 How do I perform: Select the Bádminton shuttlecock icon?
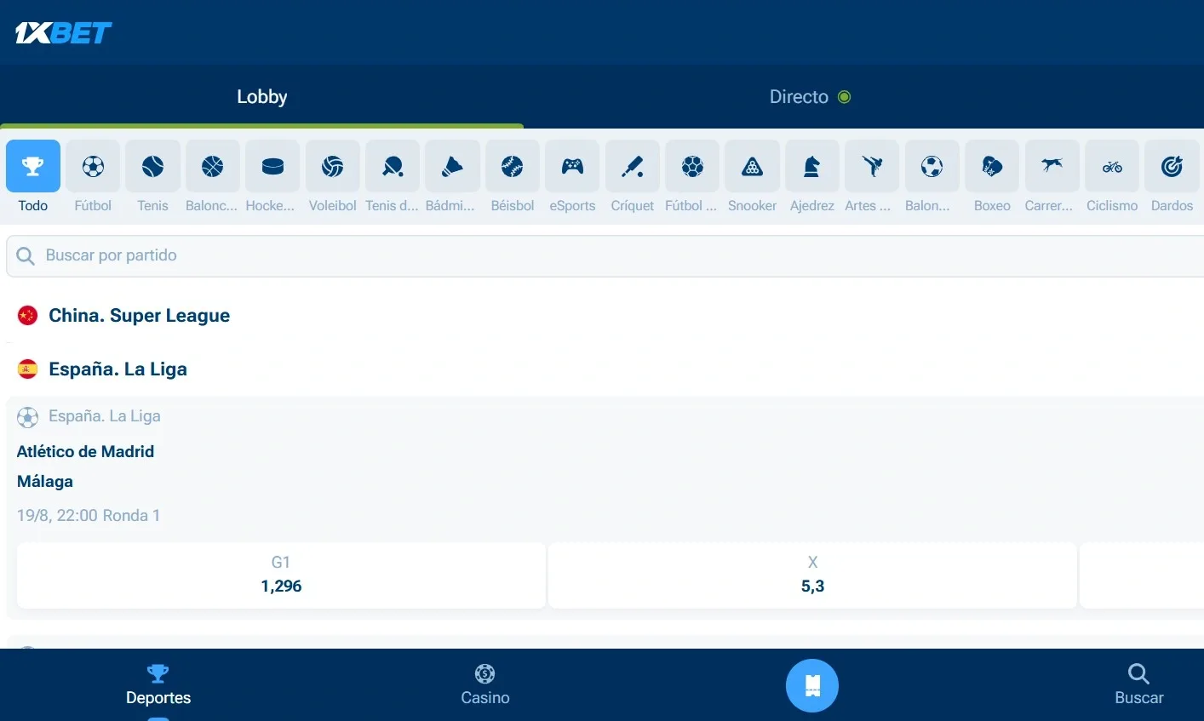pos(452,166)
